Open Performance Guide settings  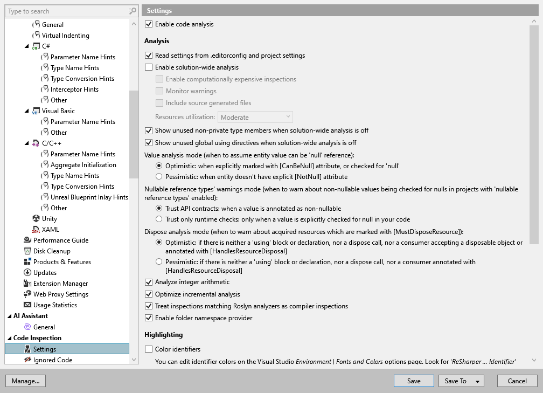click(x=58, y=240)
